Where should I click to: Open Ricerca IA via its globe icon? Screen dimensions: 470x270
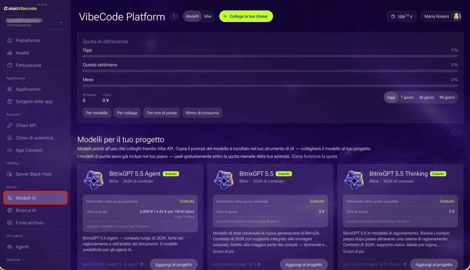[x=10, y=211]
